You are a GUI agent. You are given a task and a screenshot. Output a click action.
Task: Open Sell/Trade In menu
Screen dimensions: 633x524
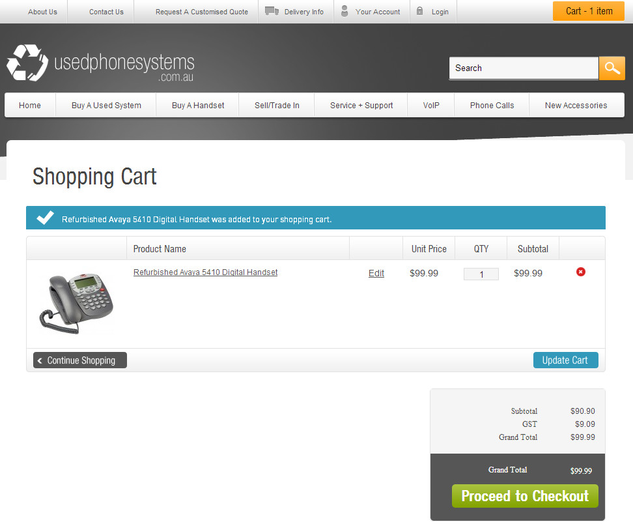[277, 105]
